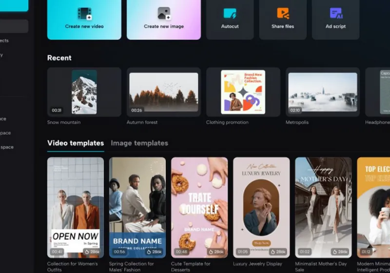
Task: Click the 01:02 duration on Mother's Day template
Action: pos(305,252)
